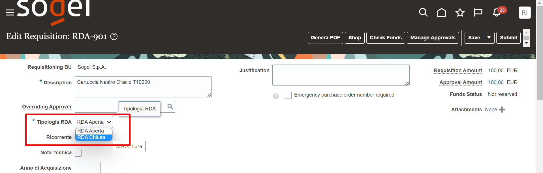Open the navigator hamburger menu
Image resolution: width=543 pixels, height=173 pixels.
pos(9,12)
